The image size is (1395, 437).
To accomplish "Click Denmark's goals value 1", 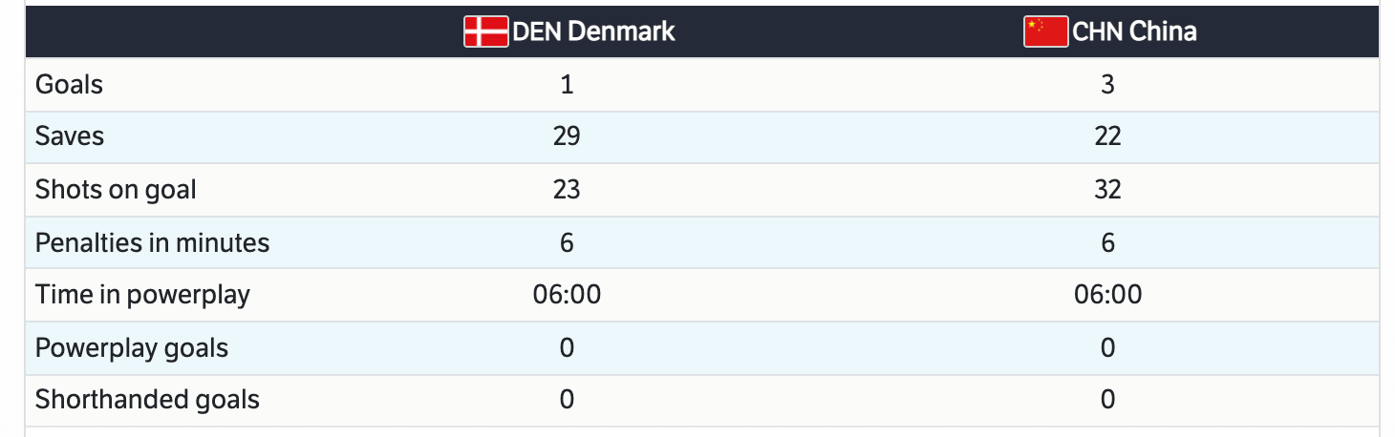I will click(x=567, y=85).
